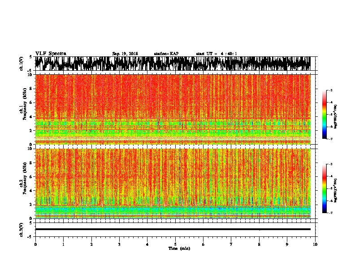Click the ch.2 spectrogram color scale bar

pos(324,188)
